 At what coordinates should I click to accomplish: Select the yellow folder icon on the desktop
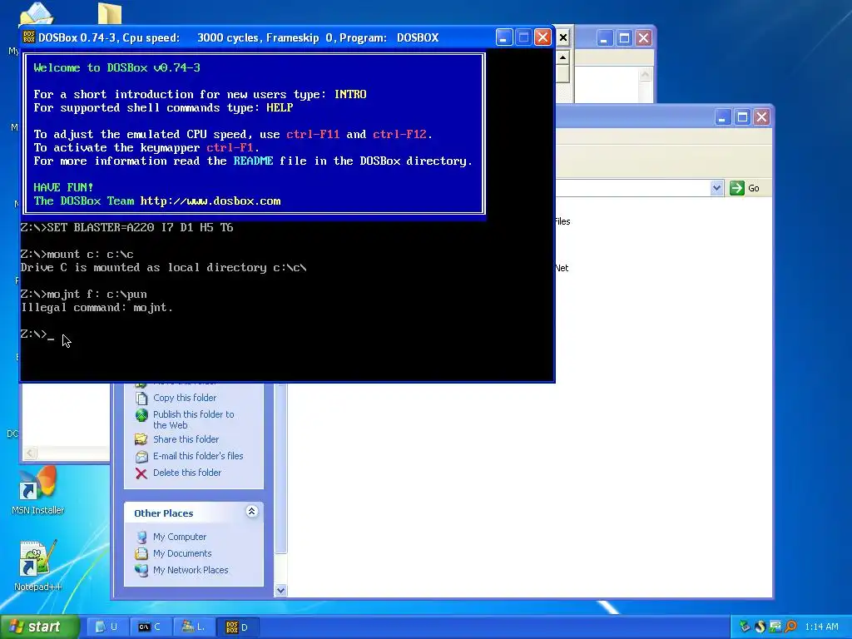(110, 13)
